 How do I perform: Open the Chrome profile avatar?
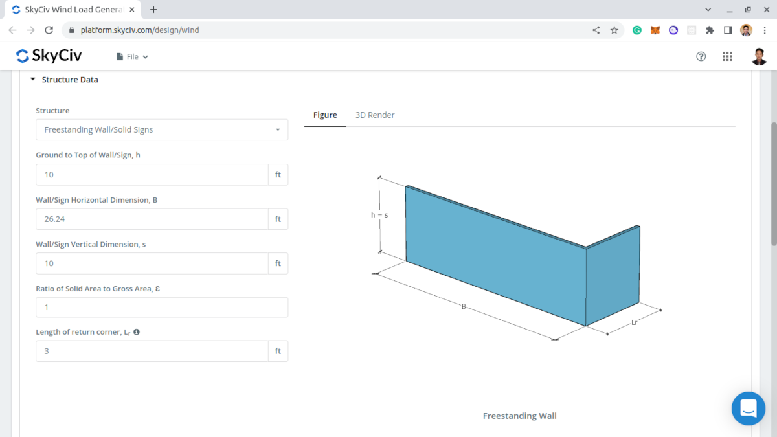(x=746, y=30)
